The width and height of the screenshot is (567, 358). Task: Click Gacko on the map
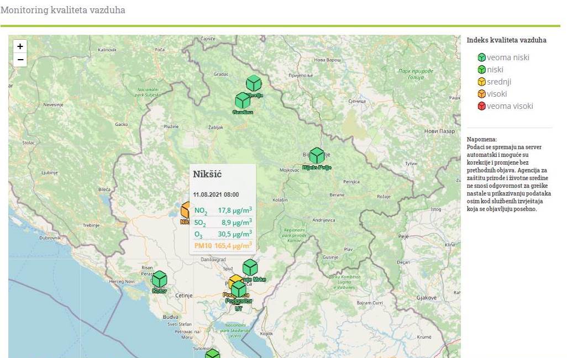(122, 124)
